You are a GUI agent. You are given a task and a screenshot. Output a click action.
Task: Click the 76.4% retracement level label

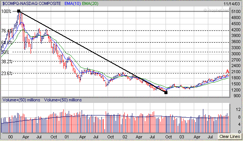(6, 30)
